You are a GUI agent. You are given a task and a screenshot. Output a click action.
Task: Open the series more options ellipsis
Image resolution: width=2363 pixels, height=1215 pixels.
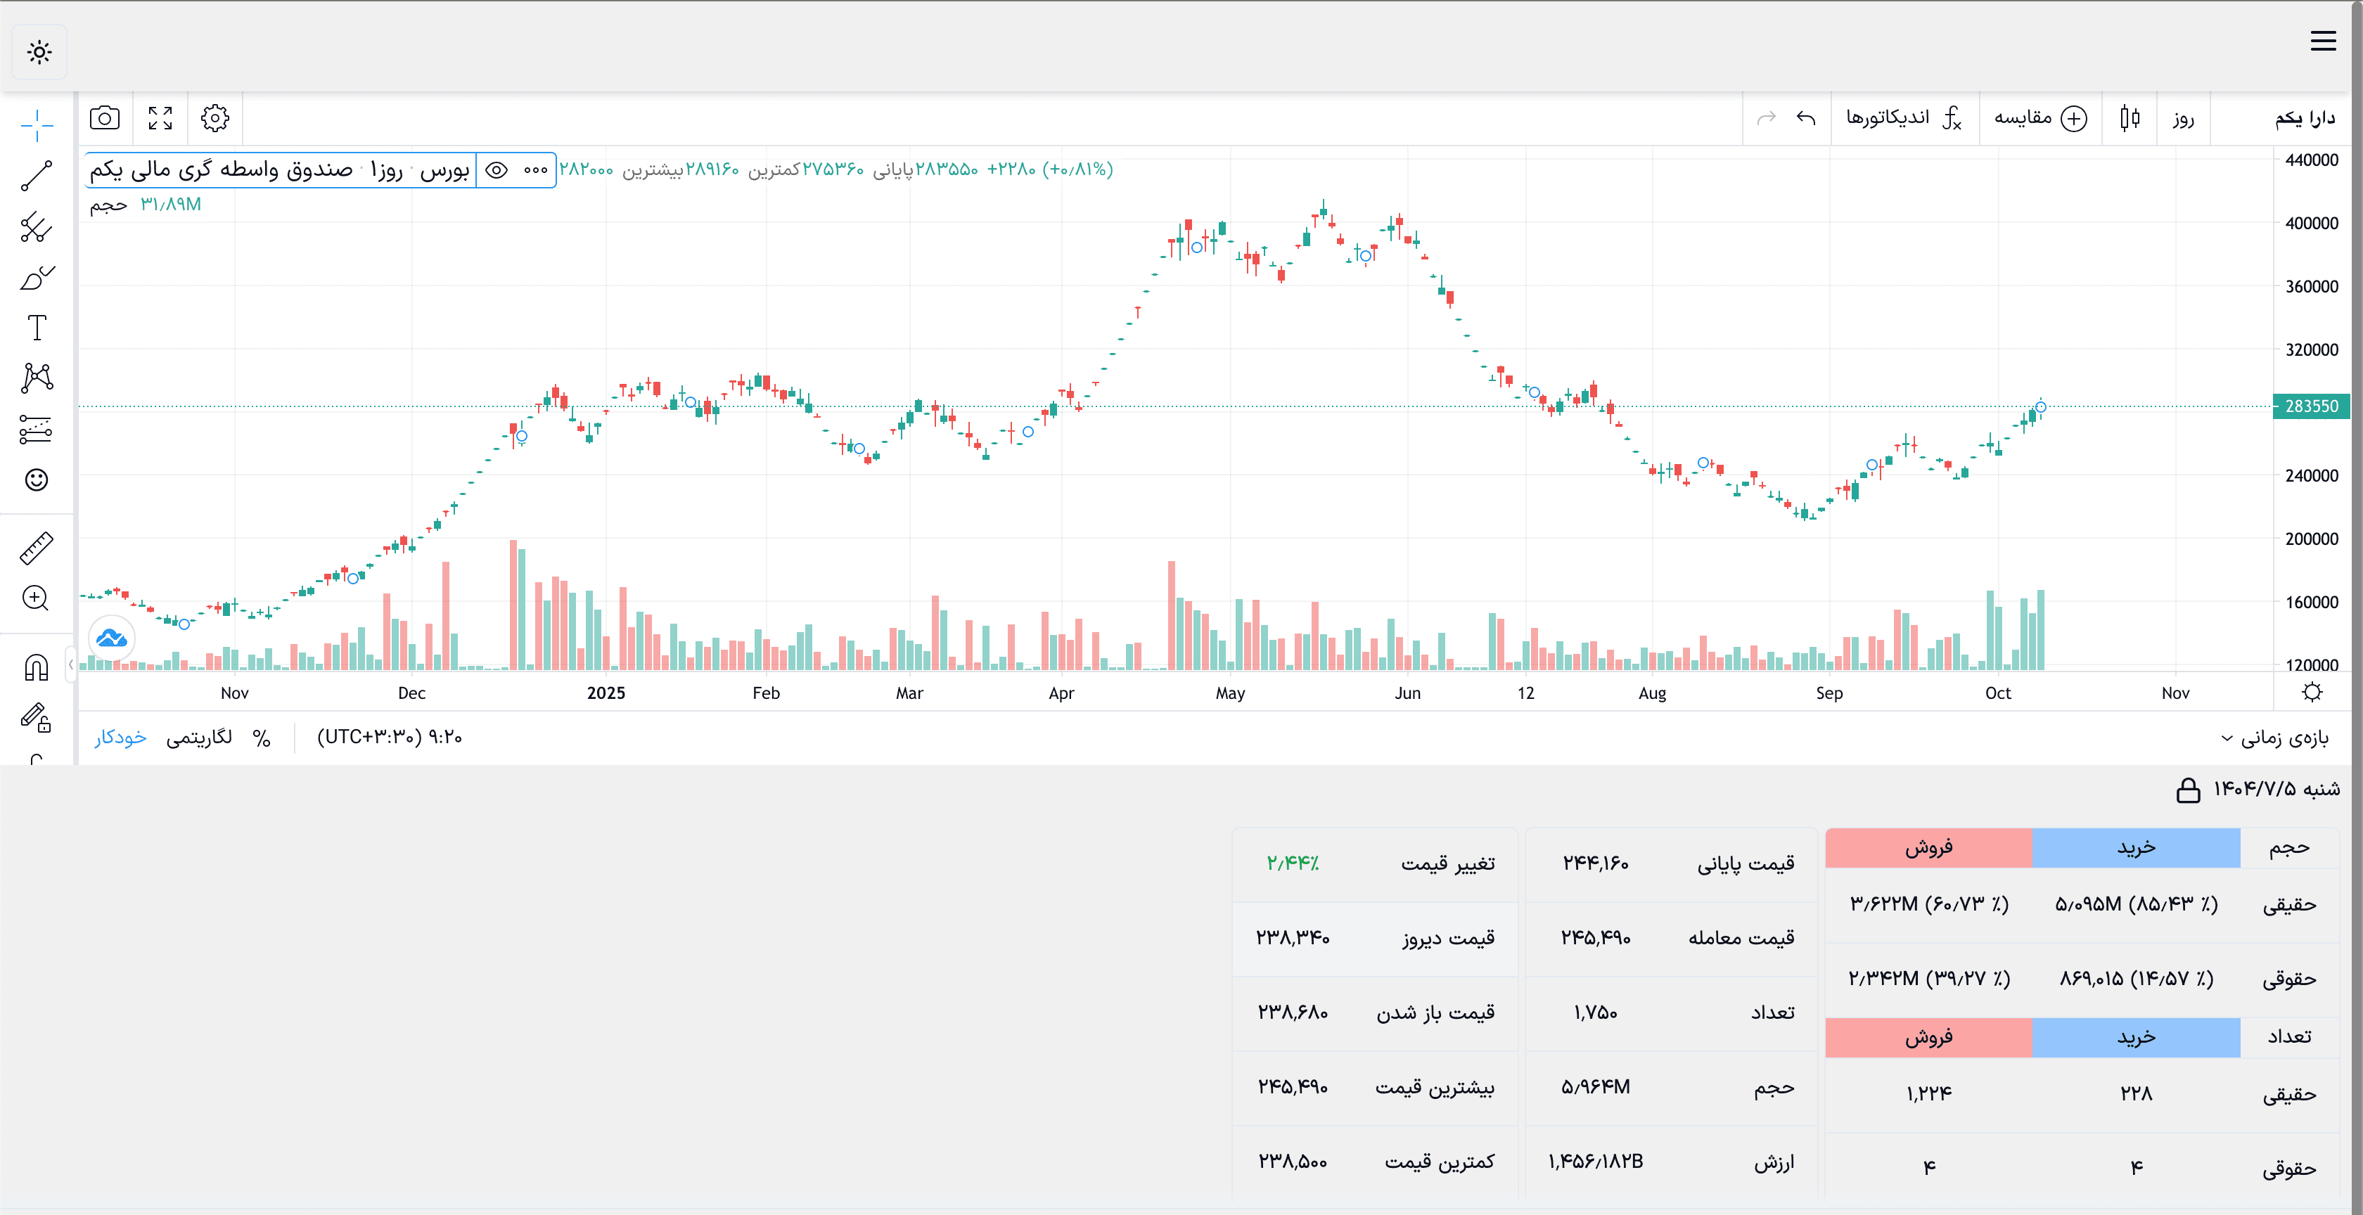(x=536, y=171)
